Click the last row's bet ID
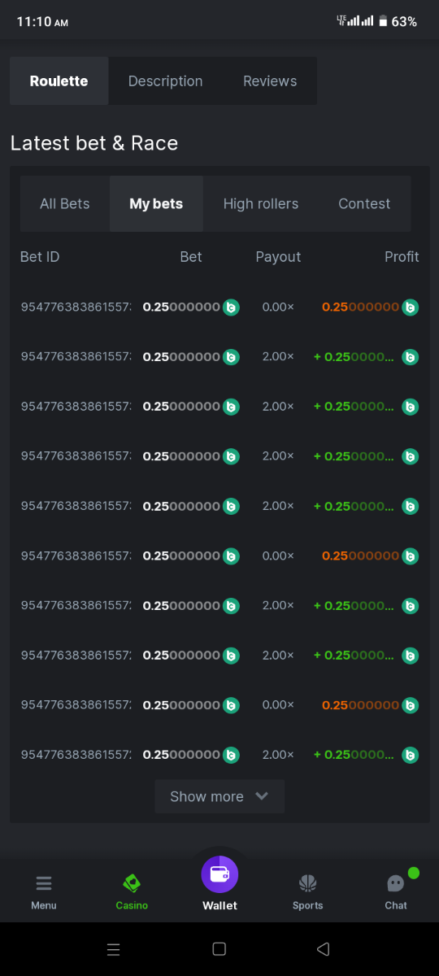This screenshot has width=439, height=976. [x=76, y=755]
